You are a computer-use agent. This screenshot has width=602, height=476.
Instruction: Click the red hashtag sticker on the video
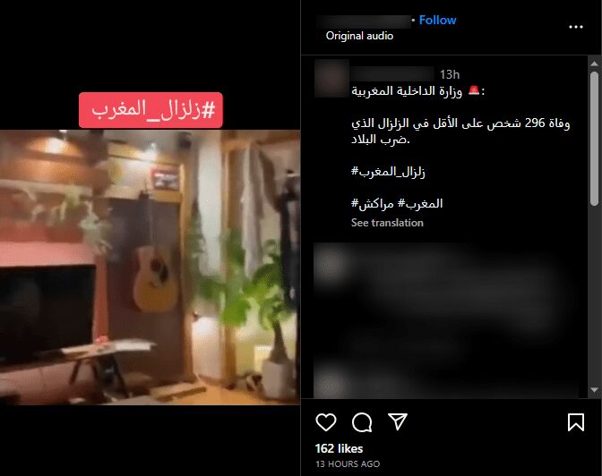(150, 110)
